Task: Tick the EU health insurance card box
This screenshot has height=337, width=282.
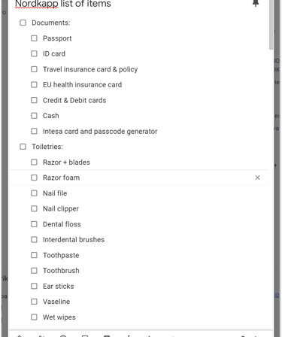Action: (34, 85)
